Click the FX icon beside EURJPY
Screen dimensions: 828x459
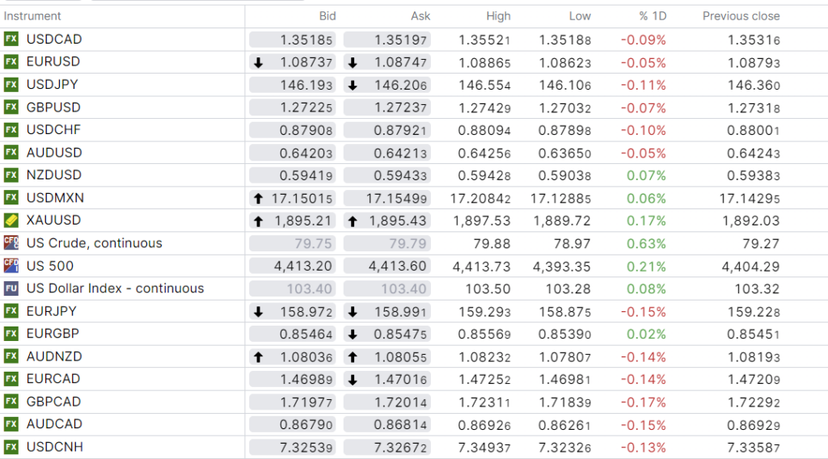(x=11, y=311)
